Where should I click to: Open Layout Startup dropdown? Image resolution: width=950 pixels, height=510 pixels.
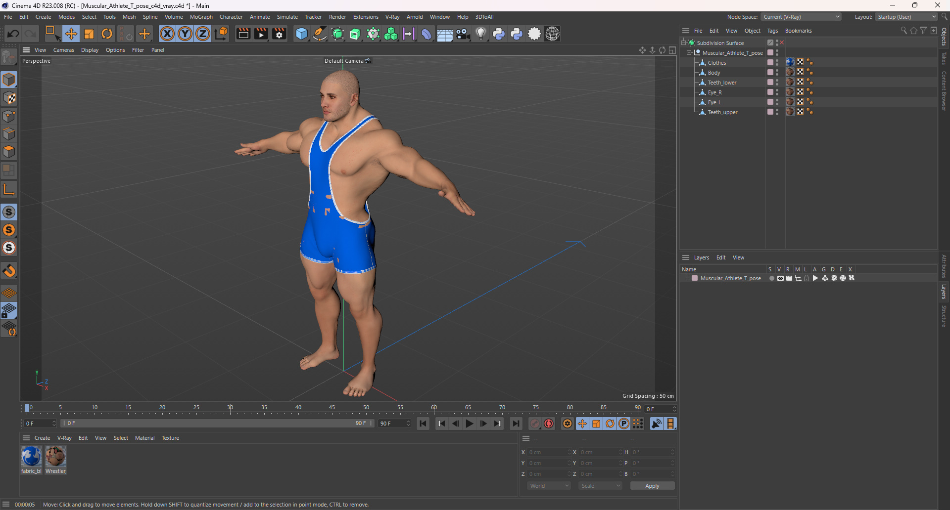[x=906, y=17]
